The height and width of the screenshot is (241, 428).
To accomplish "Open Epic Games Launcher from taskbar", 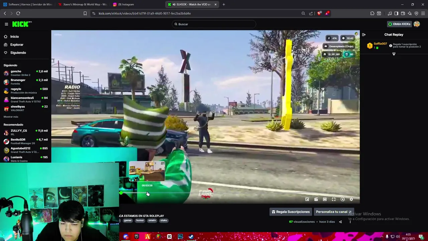I will 137,237.
